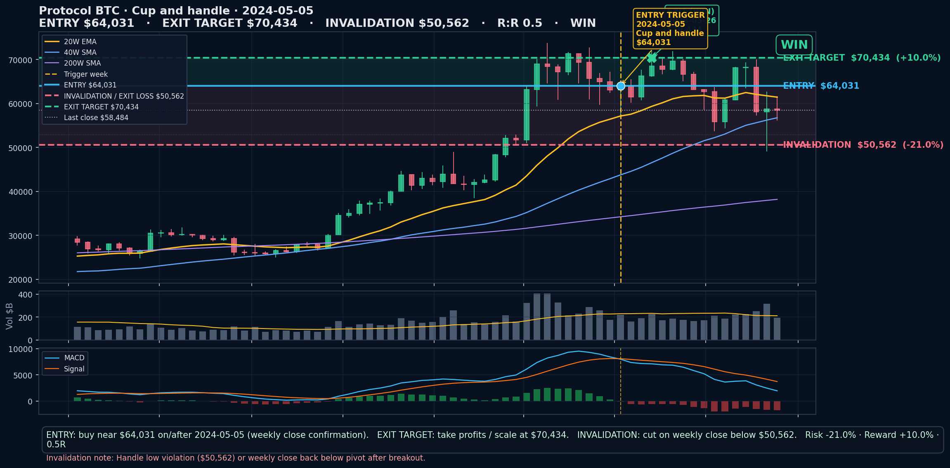Click the 'ENTRY $64,031' legend entry
950x468 pixels.
point(80,85)
